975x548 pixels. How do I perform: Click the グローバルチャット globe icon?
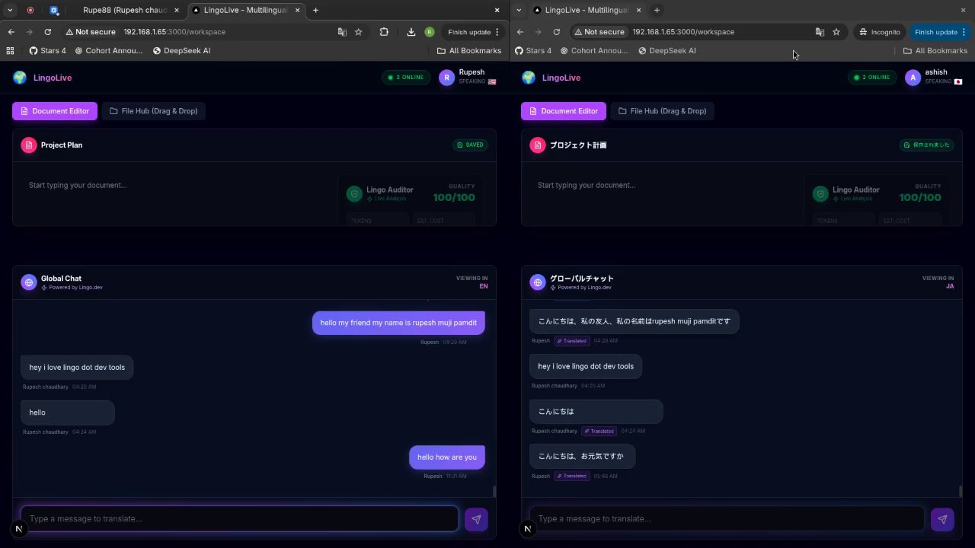pos(538,282)
